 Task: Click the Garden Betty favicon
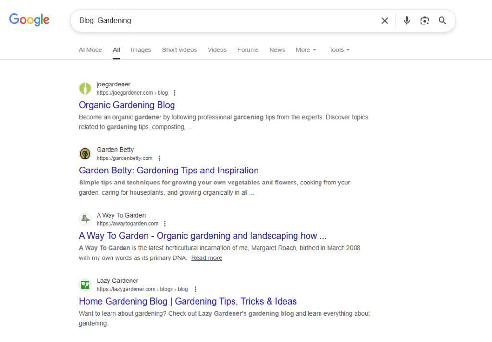85,154
